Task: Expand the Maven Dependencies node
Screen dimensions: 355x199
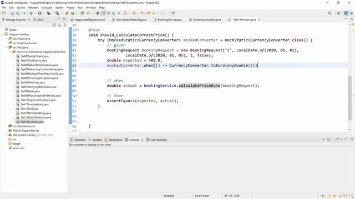Action: (x=7, y=130)
